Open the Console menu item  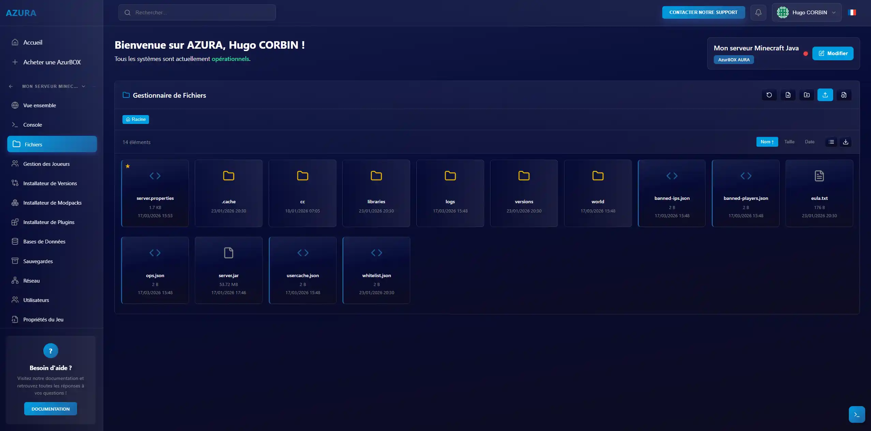pyautogui.click(x=33, y=125)
